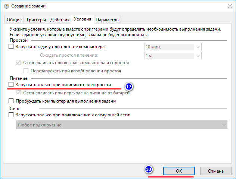Toggle Останавливать при выходе компьютера из простоя
The image size is (236, 179).
coord(19,63)
